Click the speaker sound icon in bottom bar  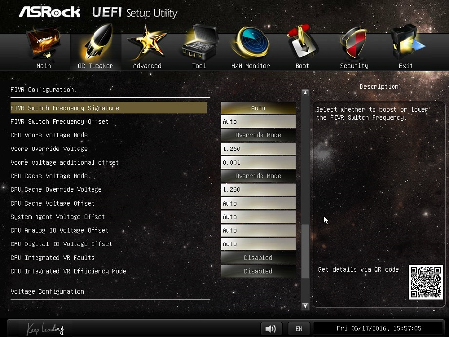[x=271, y=328]
